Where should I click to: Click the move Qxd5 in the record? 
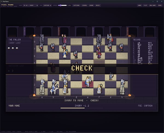point(140,58)
